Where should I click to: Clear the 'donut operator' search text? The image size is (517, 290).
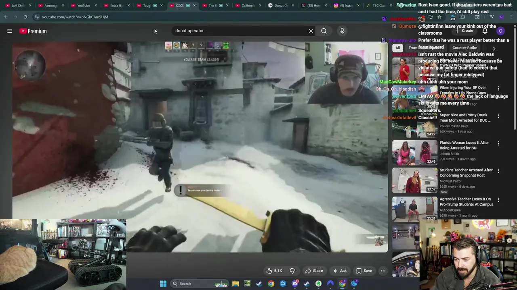(x=311, y=31)
